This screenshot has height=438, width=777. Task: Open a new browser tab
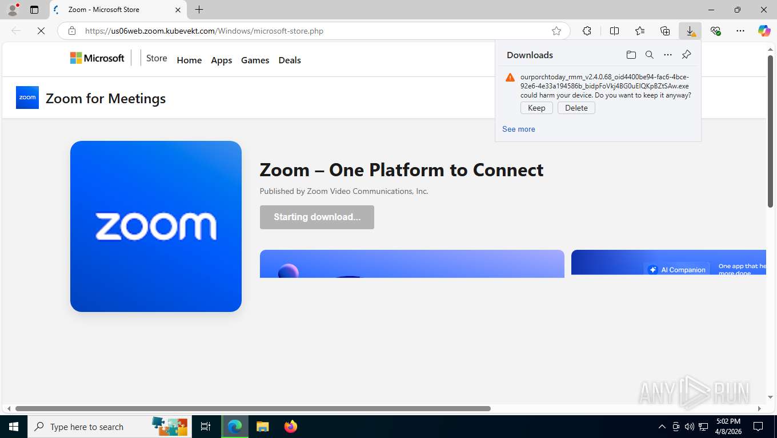(199, 10)
